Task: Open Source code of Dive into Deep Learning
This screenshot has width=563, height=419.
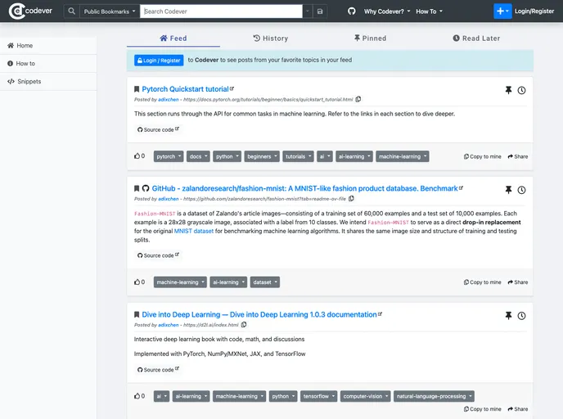Action: tap(158, 369)
